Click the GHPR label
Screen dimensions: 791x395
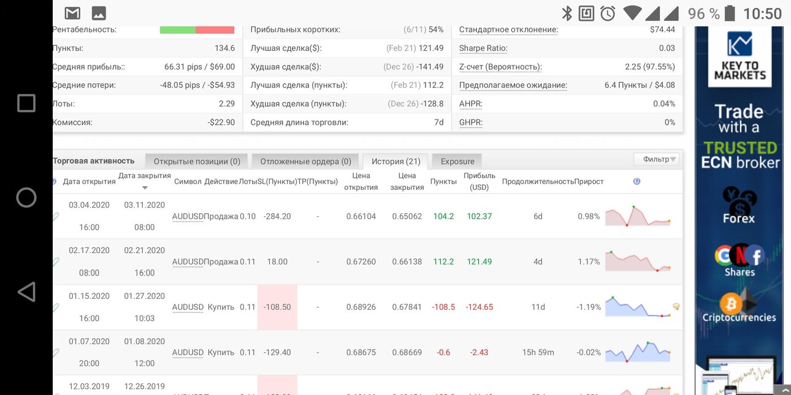coord(470,122)
